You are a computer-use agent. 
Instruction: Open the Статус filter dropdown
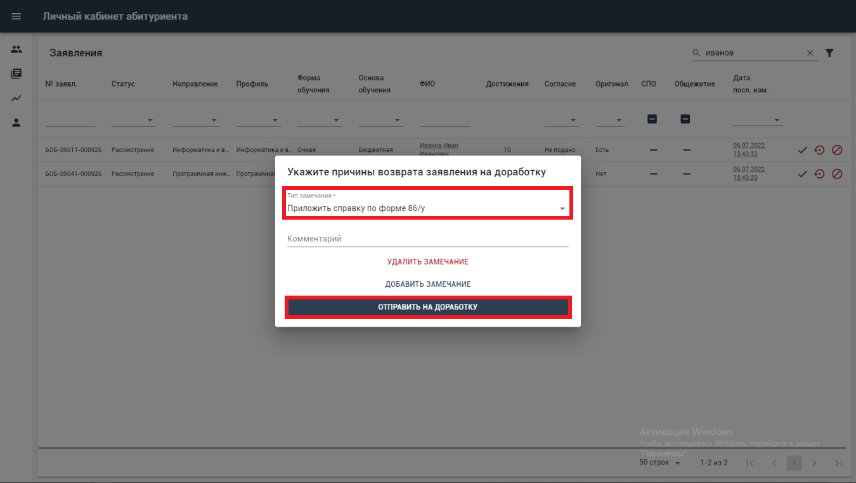(134, 120)
